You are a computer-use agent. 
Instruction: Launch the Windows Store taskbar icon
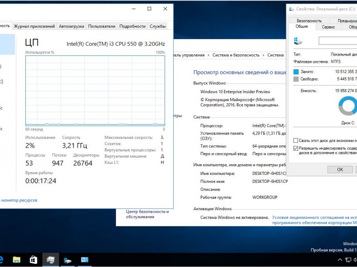(x=33, y=260)
